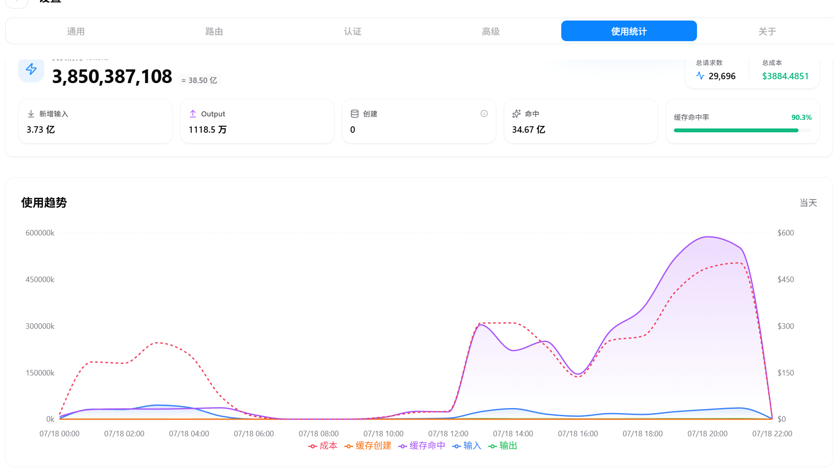
Task: Click the 90.3% hit rate value
Action: tap(801, 117)
